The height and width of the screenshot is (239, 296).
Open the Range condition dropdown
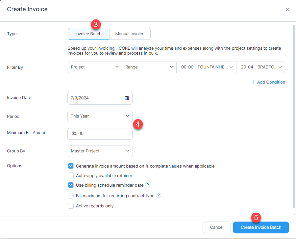[x=149, y=67]
